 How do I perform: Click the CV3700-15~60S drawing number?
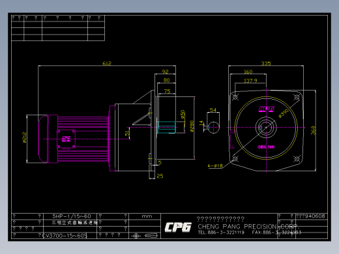click(65, 236)
